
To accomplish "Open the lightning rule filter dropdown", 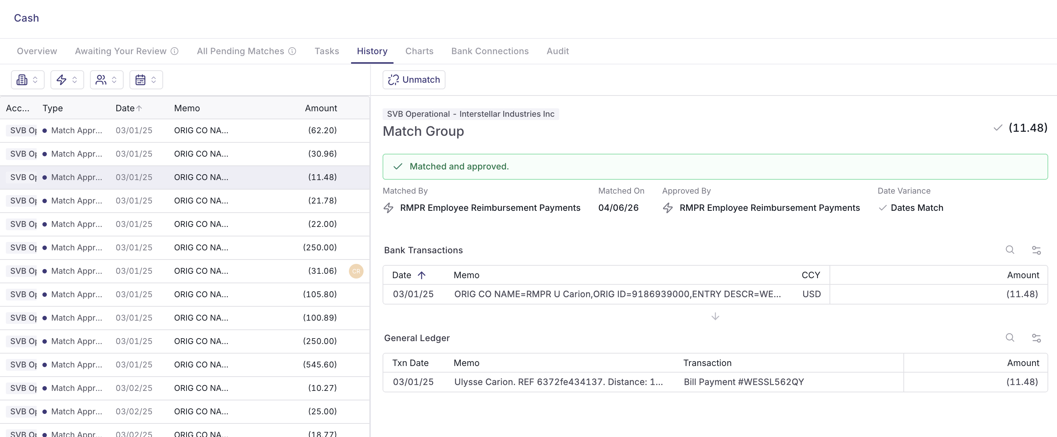I will pyautogui.click(x=67, y=80).
